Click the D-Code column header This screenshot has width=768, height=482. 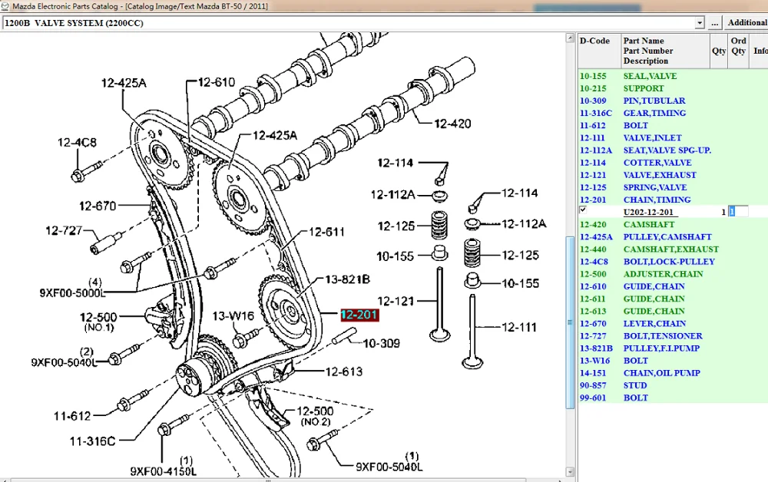pyautogui.click(x=595, y=41)
